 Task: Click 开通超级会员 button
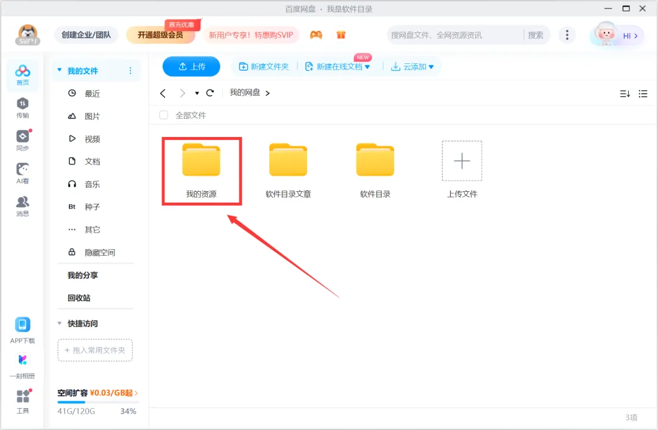161,35
